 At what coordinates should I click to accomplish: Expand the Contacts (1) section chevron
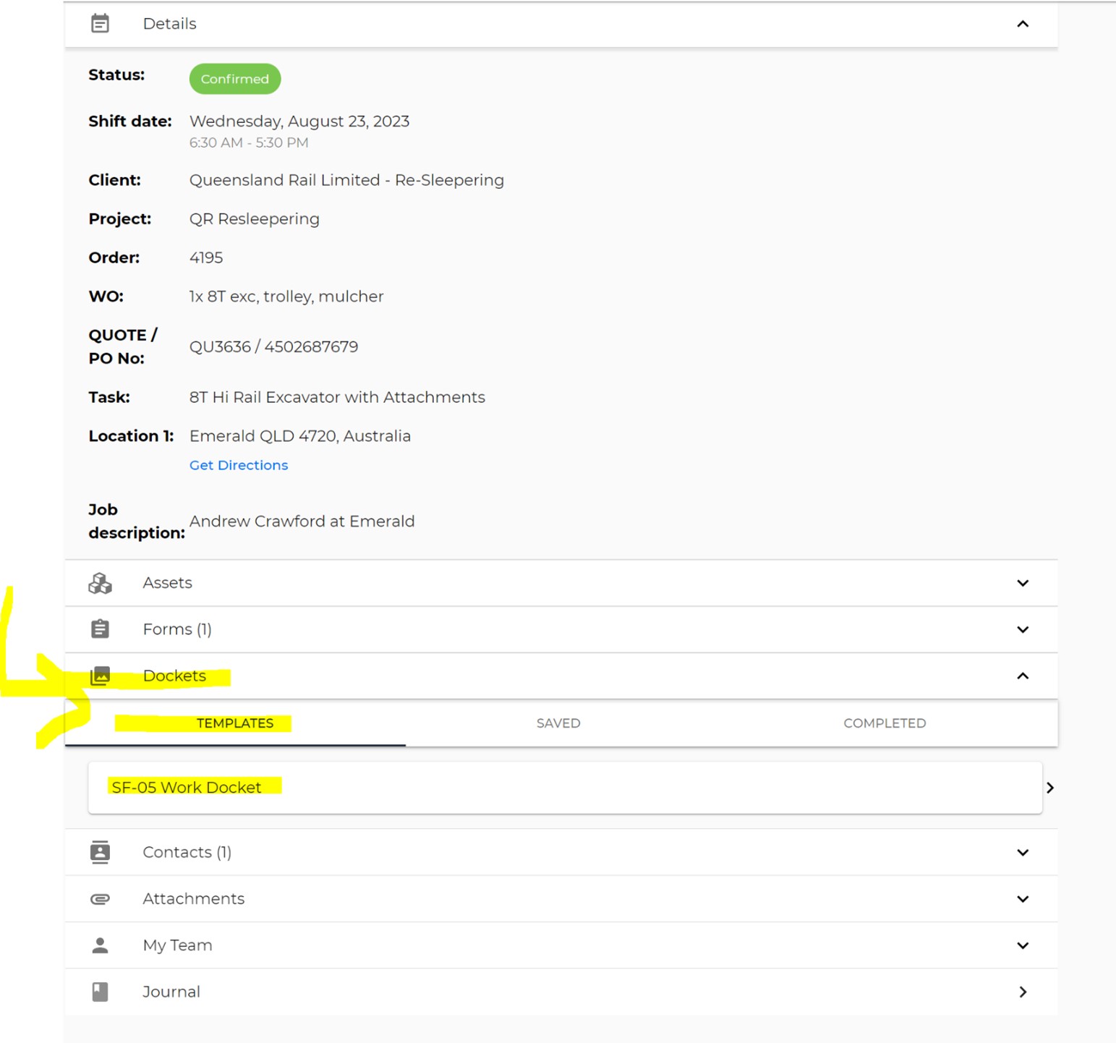[x=1022, y=852]
